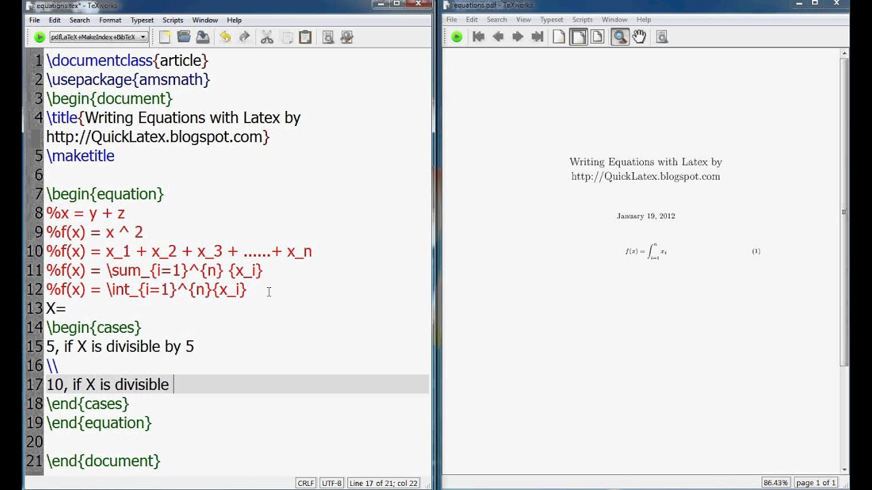Open the pdfLaTeX+MakeIndex+BibTeX engine dropdown
The width and height of the screenshot is (872, 490).
(98, 37)
